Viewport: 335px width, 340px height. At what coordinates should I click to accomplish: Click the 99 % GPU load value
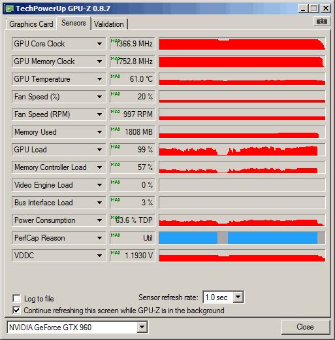(133, 150)
